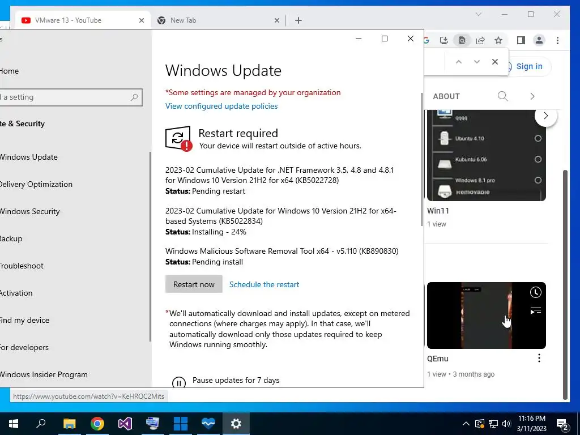
Task: Click the install/download page icon in Chrome
Action: point(444,40)
